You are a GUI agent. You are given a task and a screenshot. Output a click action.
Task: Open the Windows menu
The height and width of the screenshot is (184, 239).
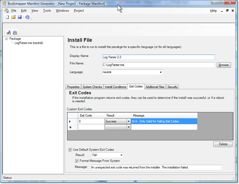coord(62,11)
